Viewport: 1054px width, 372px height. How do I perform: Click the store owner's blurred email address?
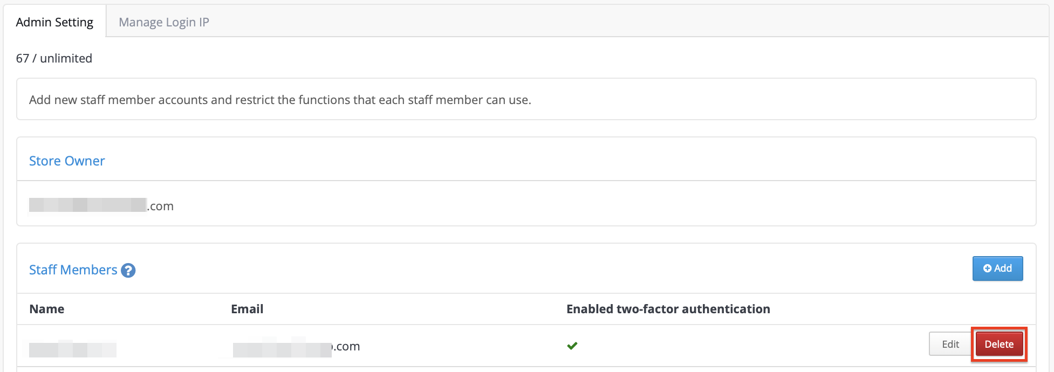(x=101, y=205)
